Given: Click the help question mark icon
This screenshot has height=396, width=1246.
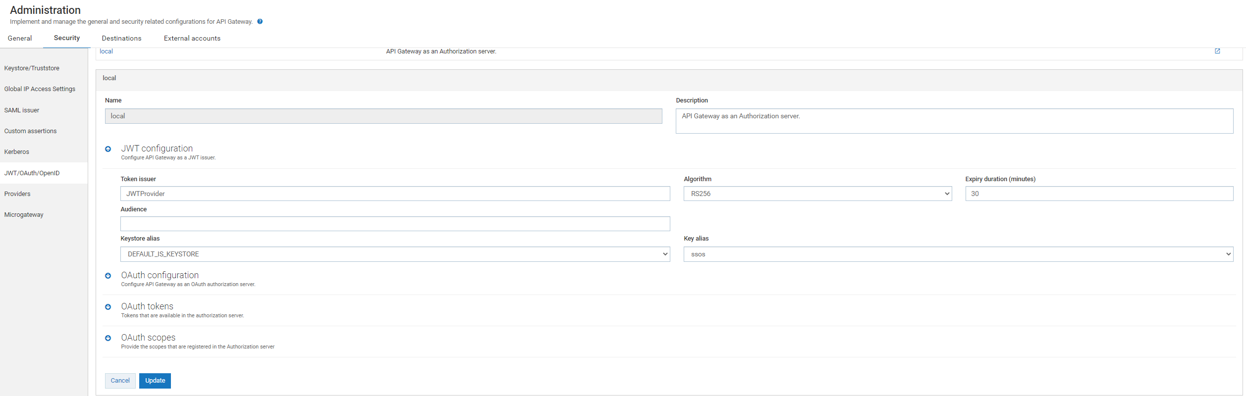Looking at the screenshot, I should (x=260, y=21).
